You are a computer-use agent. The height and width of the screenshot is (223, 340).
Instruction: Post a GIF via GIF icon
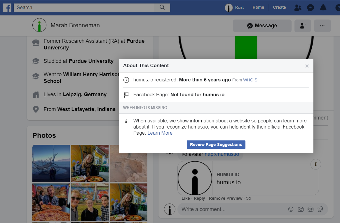[311, 209]
